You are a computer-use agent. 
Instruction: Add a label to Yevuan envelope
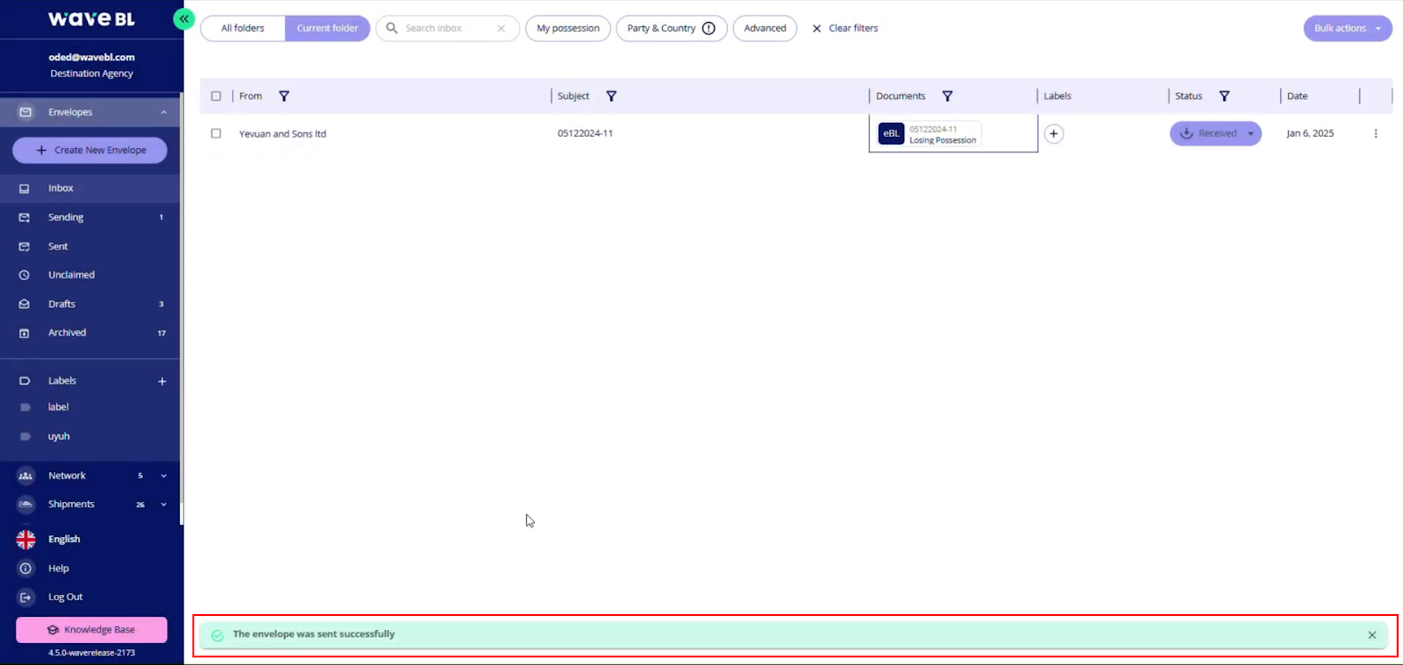1054,133
